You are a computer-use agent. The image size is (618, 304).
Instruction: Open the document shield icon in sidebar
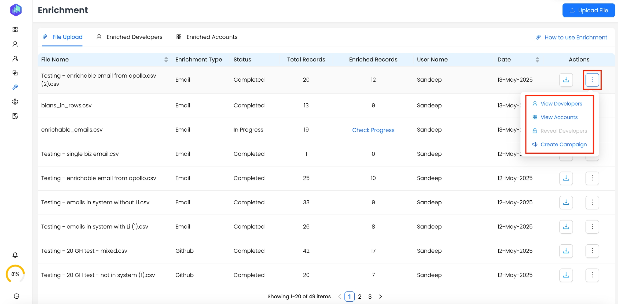[15, 116]
